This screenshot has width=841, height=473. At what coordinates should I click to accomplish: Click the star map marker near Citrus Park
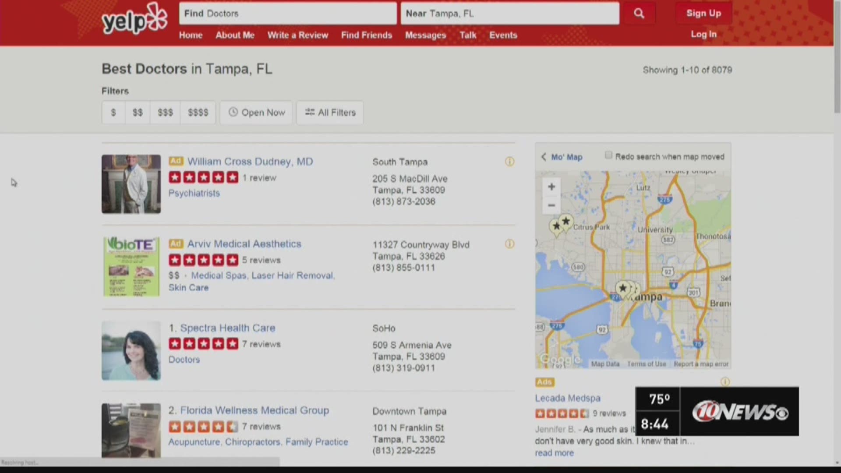[565, 222]
